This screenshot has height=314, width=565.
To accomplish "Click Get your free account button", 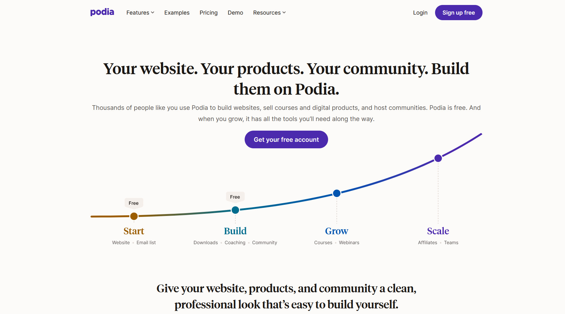I will click(286, 140).
